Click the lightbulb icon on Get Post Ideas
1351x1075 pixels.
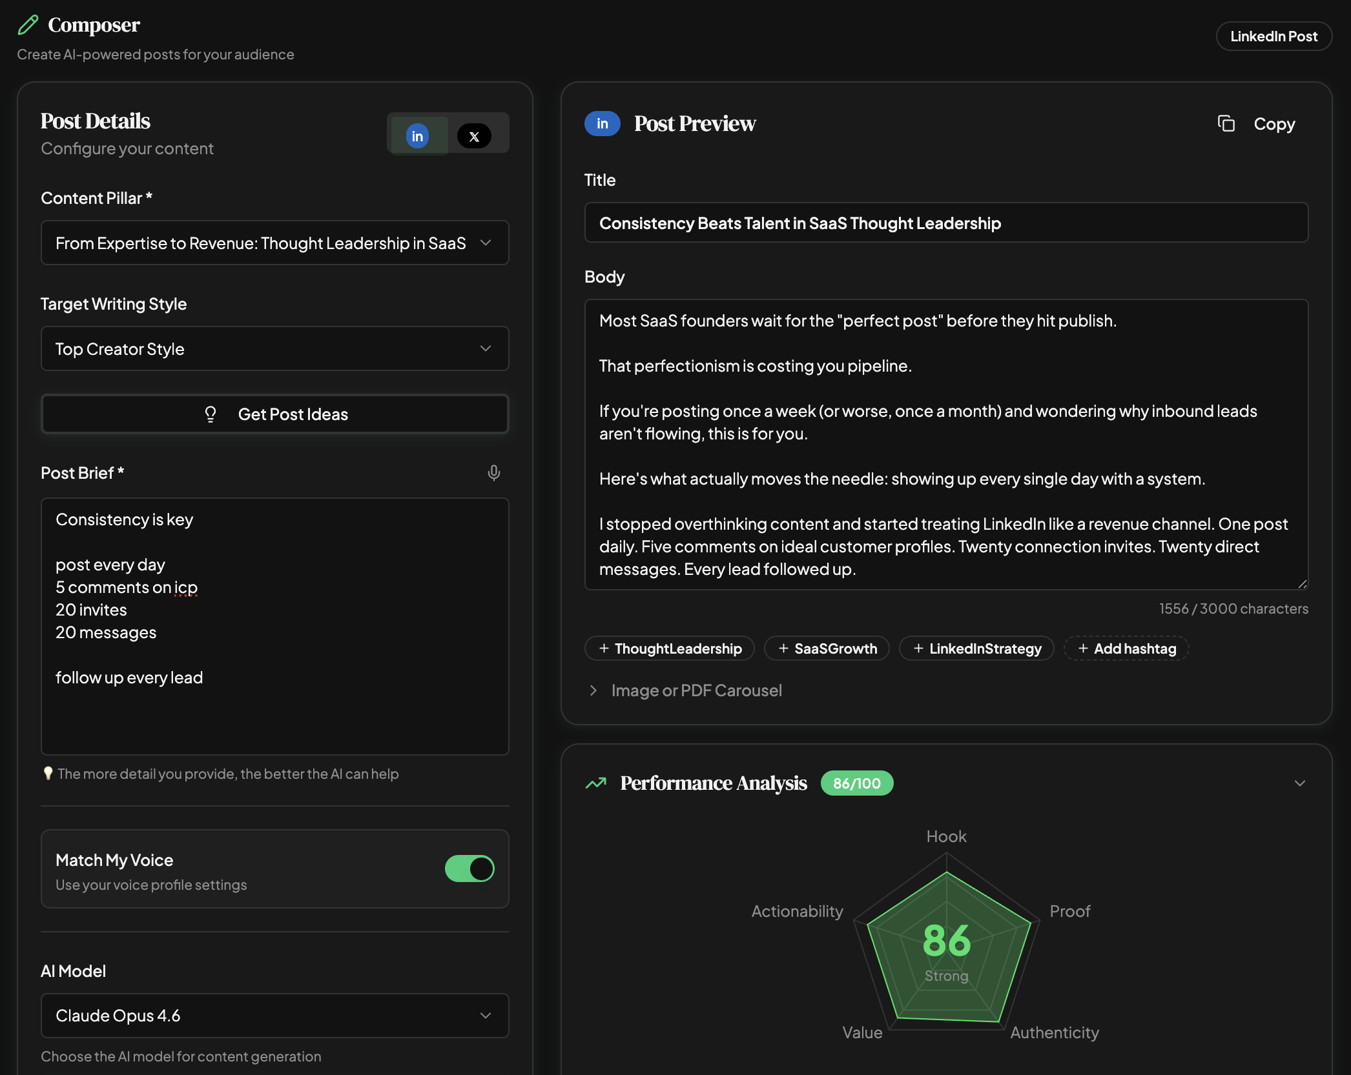pyautogui.click(x=211, y=414)
